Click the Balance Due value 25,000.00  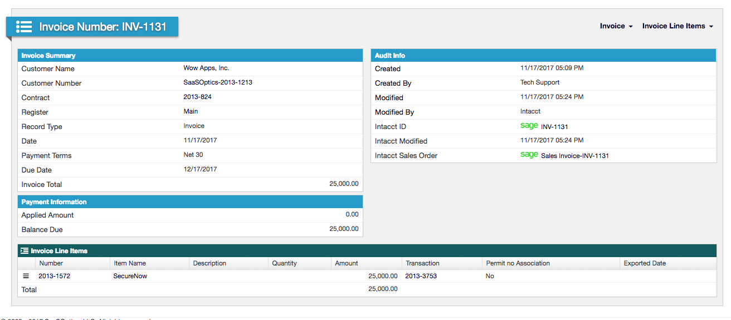pyautogui.click(x=344, y=229)
